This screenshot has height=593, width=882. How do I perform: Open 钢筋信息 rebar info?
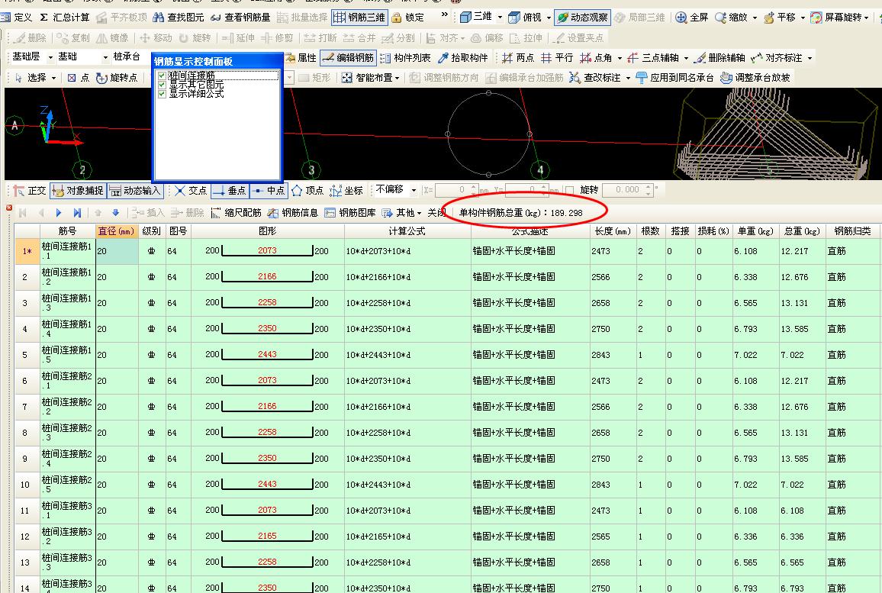[293, 213]
